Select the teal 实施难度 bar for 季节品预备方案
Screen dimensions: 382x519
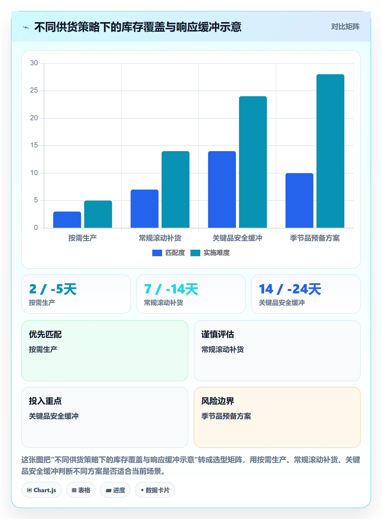(330, 151)
